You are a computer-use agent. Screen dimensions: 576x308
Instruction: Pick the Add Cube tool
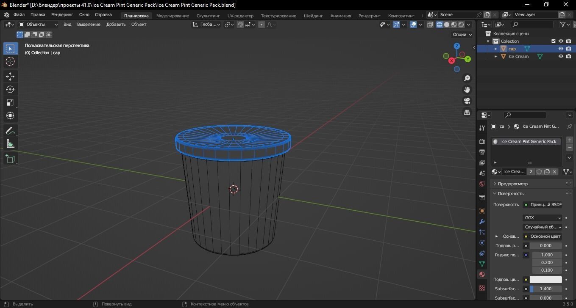click(x=10, y=159)
